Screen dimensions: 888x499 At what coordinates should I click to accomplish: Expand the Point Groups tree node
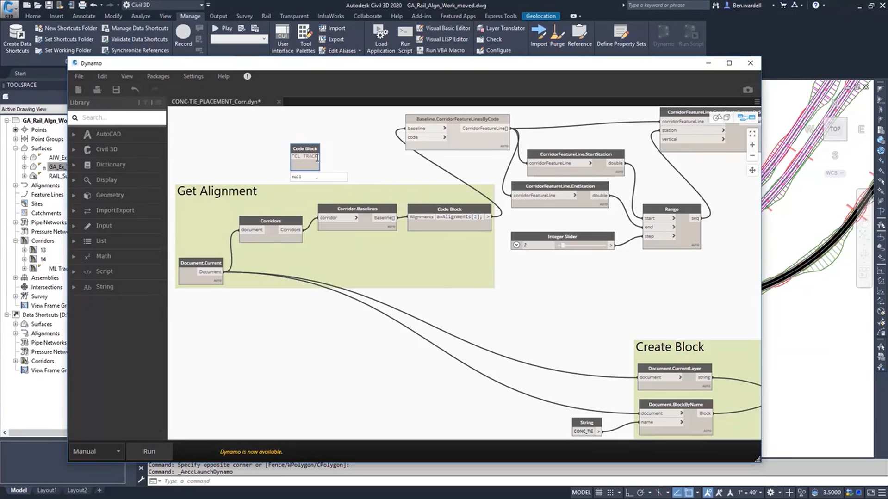[16, 139]
